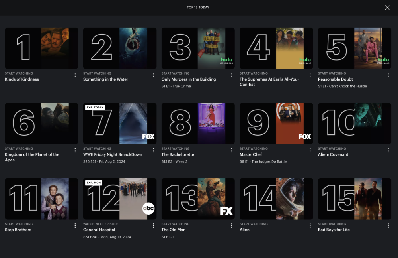Viewport: 398px width, 258px height.
Task: Open more options for Bad Boys for Life
Action: (x=388, y=225)
